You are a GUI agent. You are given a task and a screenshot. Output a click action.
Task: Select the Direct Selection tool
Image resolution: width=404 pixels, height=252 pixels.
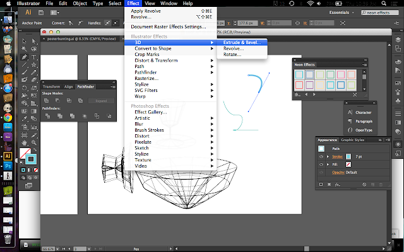33,41
